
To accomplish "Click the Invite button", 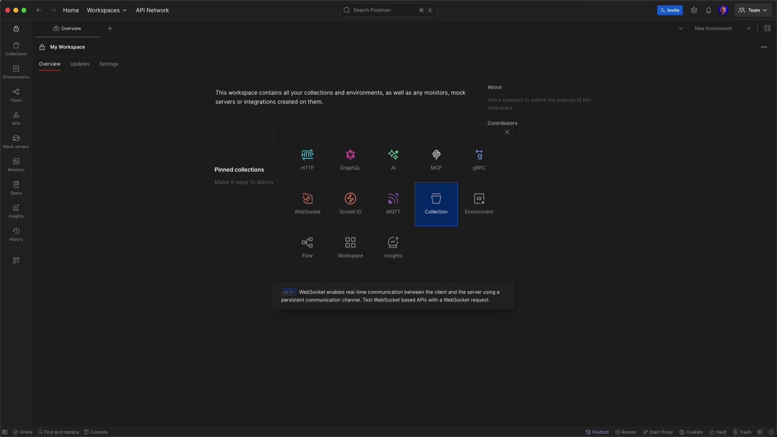I will click(669, 10).
